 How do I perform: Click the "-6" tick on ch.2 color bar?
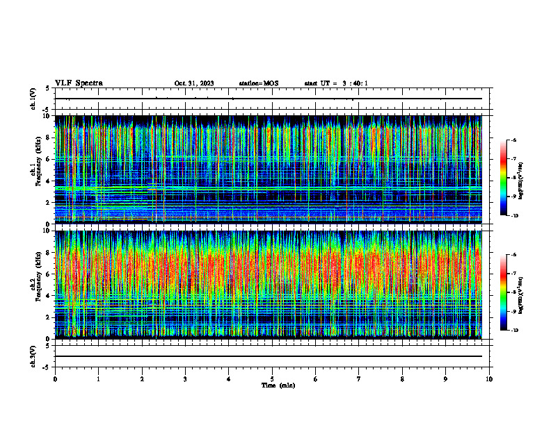click(x=513, y=255)
